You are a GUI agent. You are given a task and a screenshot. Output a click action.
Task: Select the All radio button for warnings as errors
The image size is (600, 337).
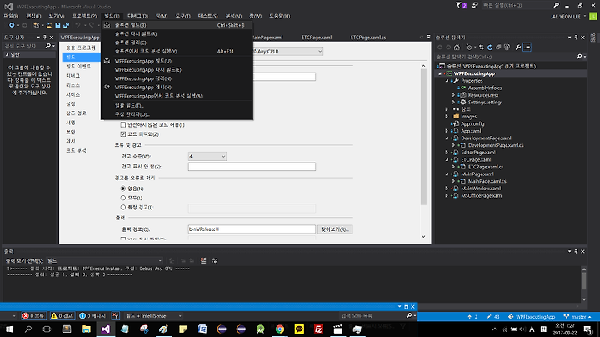coord(122,198)
